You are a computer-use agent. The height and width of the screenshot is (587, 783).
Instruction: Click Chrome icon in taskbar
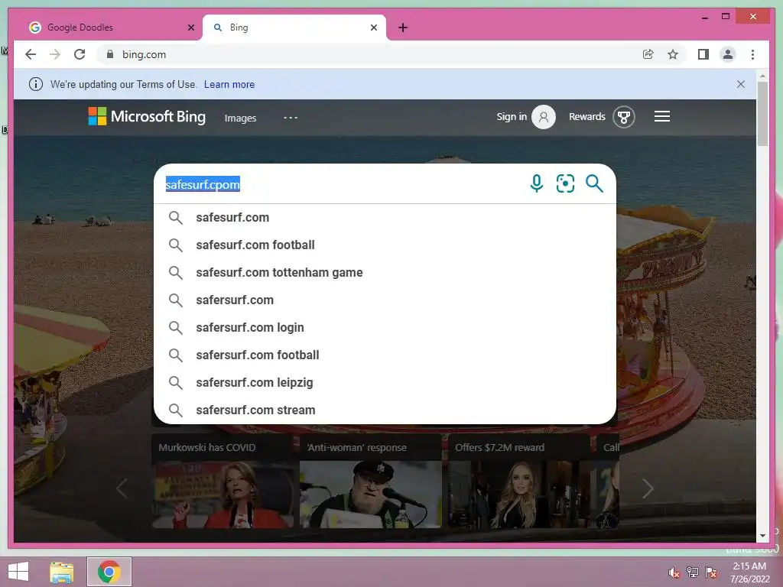coord(109,572)
